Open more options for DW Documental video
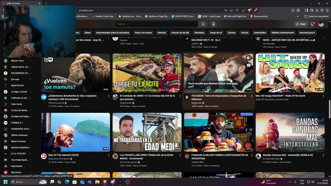 coord(109,96)
